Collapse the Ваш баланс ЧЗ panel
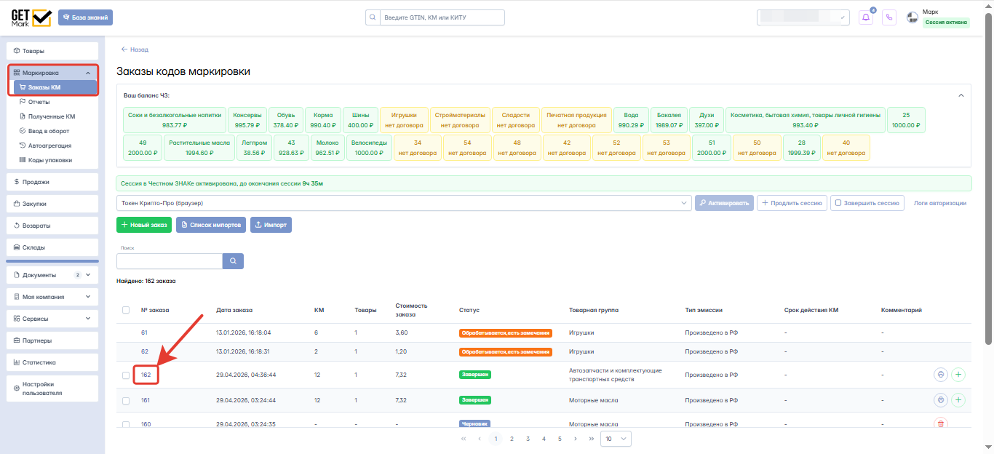The width and height of the screenshot is (994, 454). point(961,95)
